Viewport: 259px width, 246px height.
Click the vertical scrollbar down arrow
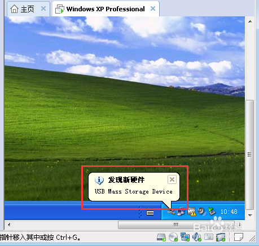point(250,215)
